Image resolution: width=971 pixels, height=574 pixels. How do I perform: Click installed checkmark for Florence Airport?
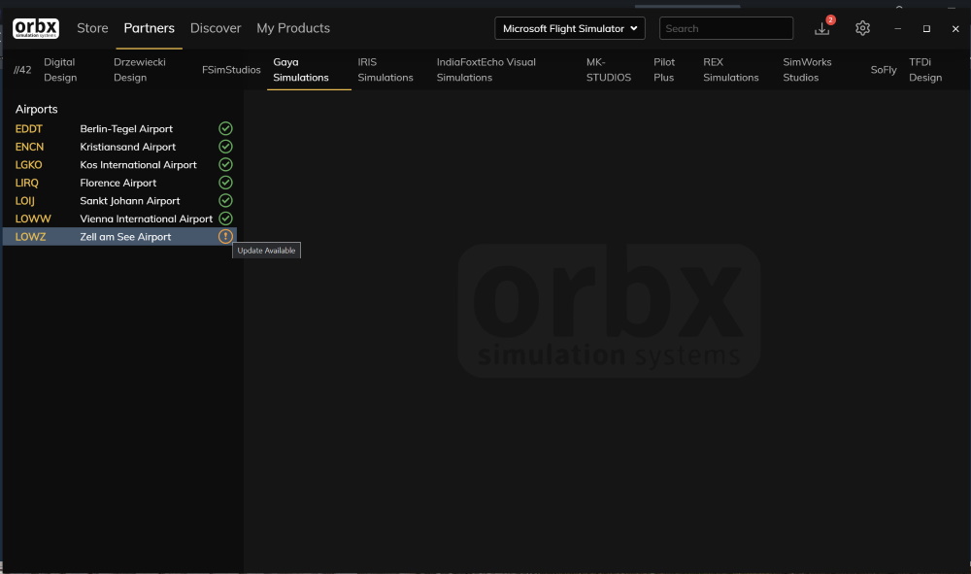(x=225, y=182)
